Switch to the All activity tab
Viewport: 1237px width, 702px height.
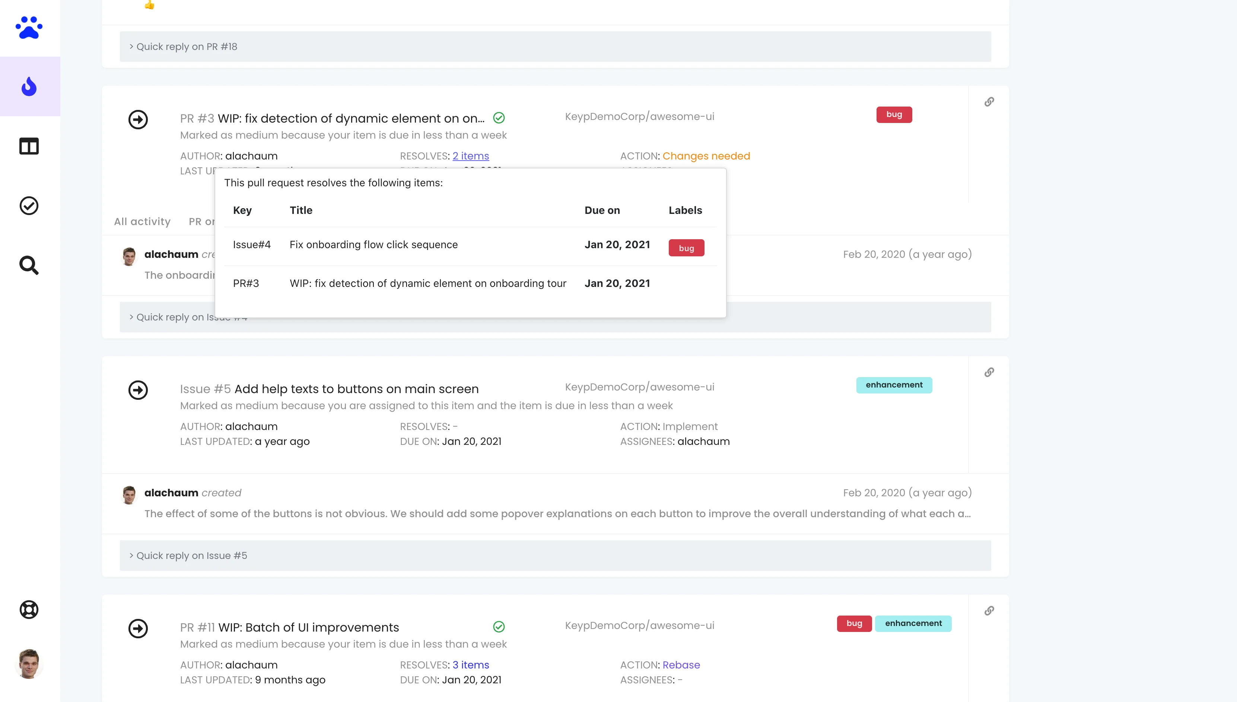141,221
